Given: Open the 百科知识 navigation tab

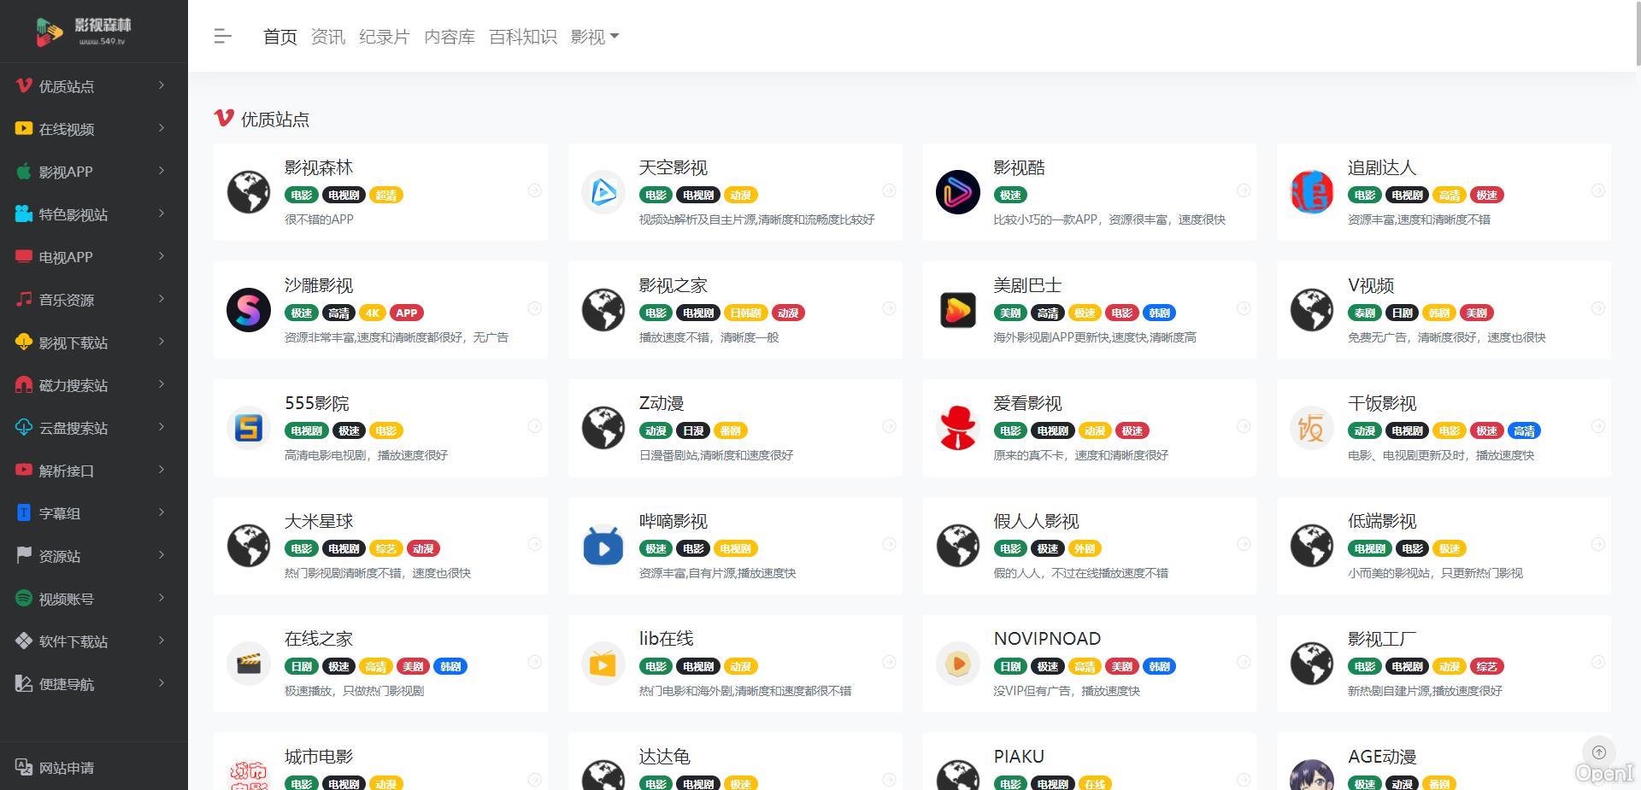Looking at the screenshot, I should [x=522, y=37].
